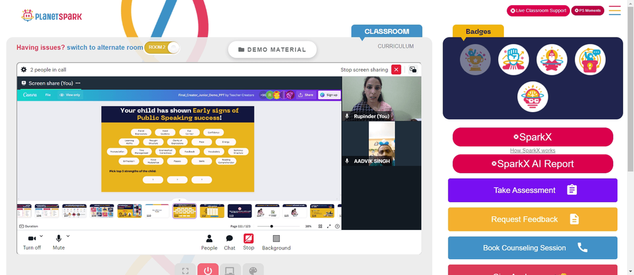634x275 pixels.
Task: Click the grey trophy badge
Action: pyautogui.click(x=475, y=60)
